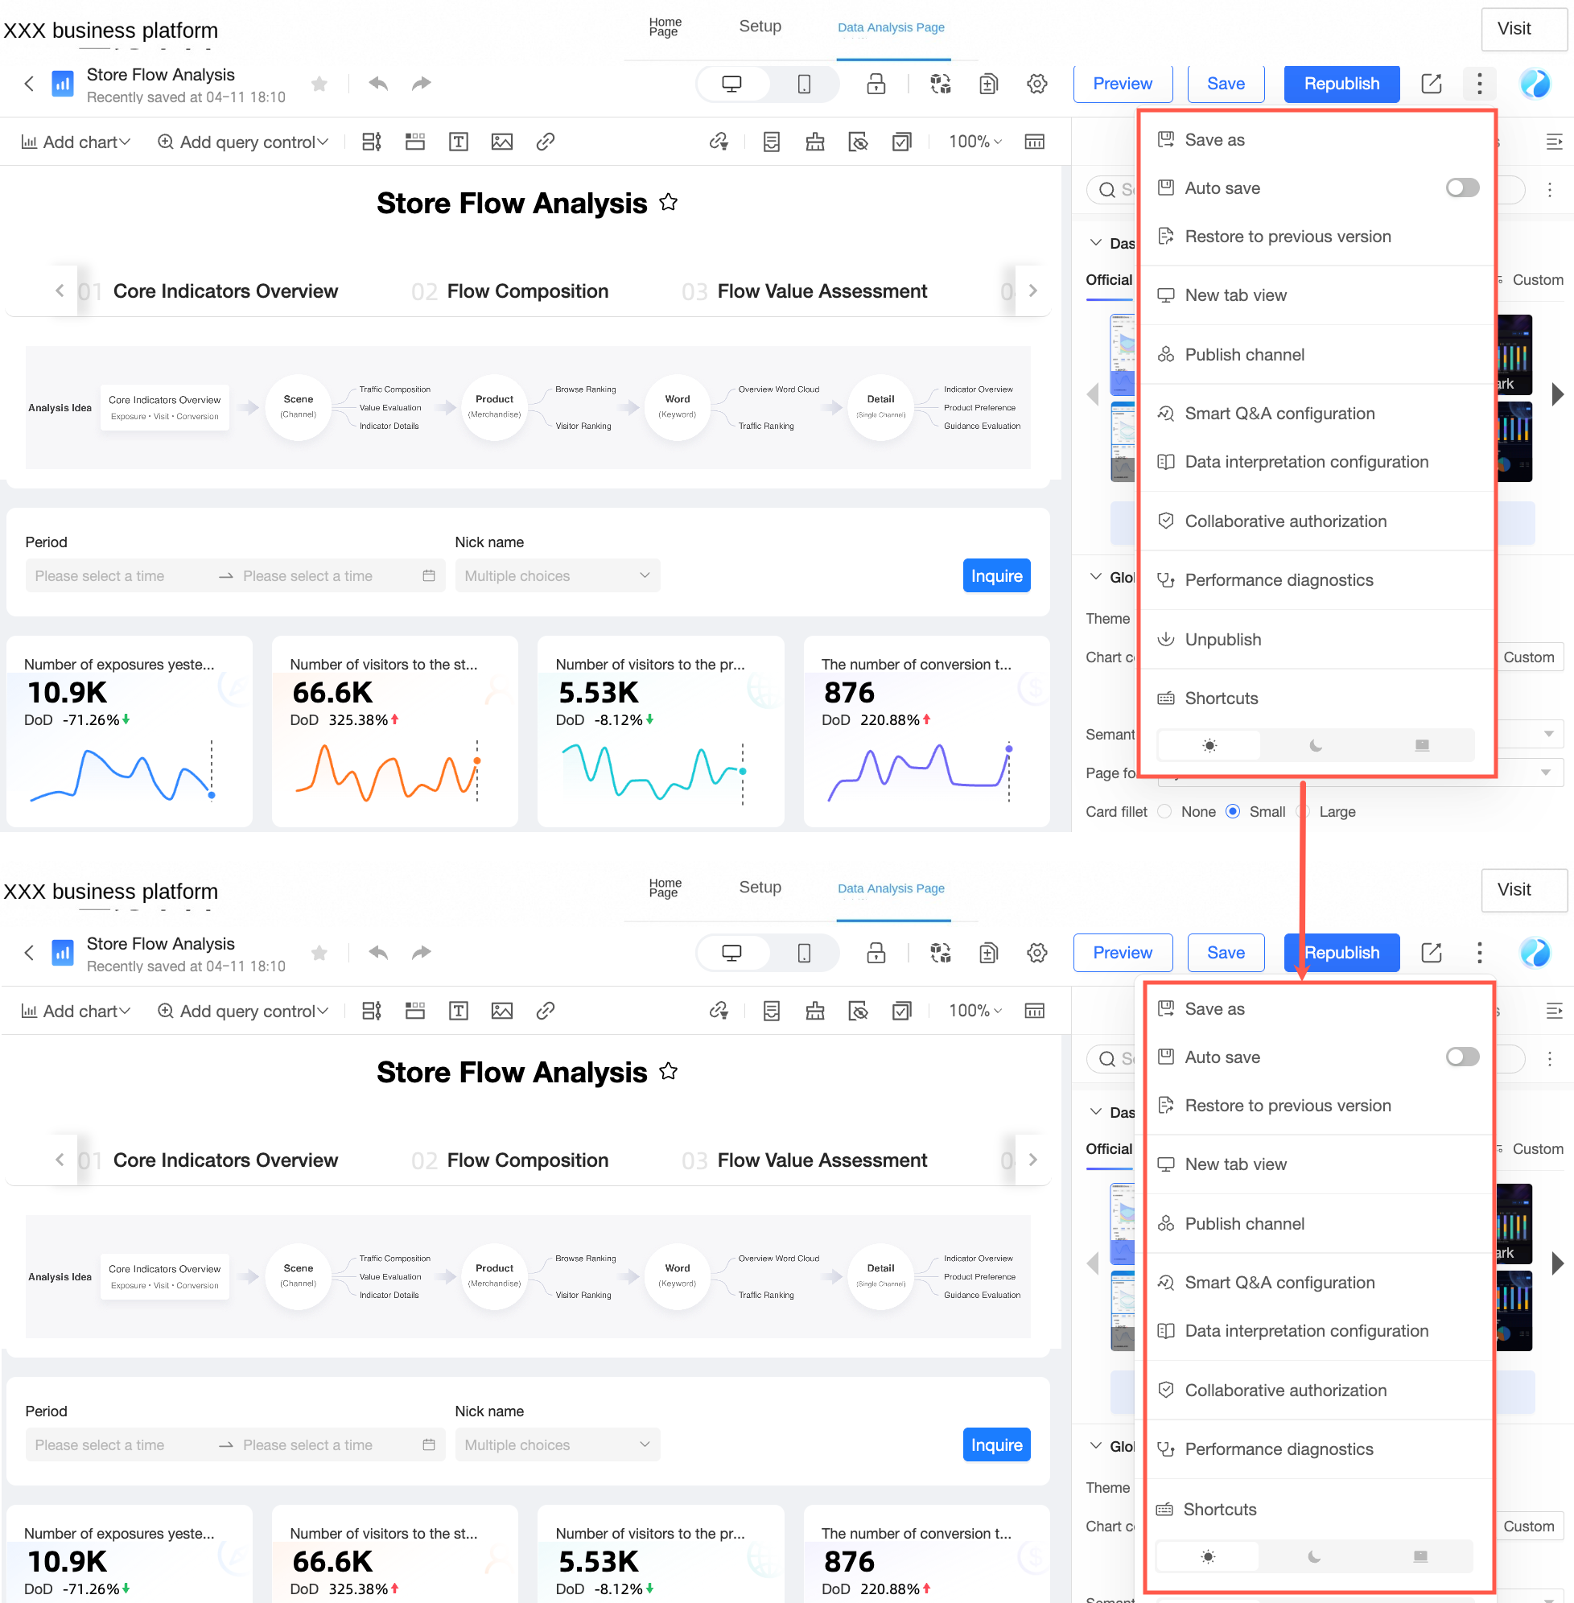Select light sun mode in the lower menu
The height and width of the screenshot is (1603, 1574).
[1208, 1556]
